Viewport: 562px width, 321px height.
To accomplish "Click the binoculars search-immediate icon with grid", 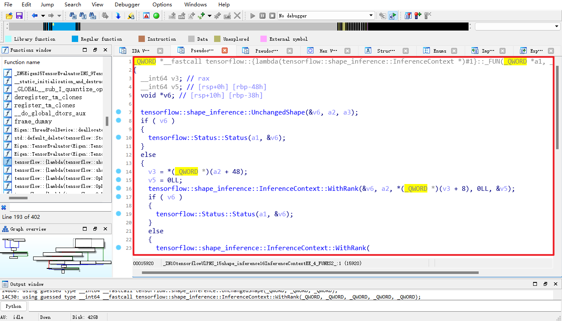I will pos(73,16).
